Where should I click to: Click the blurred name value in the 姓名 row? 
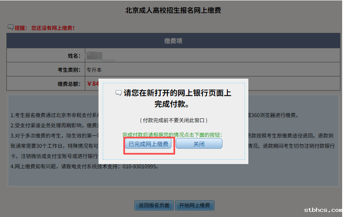[x=94, y=56]
